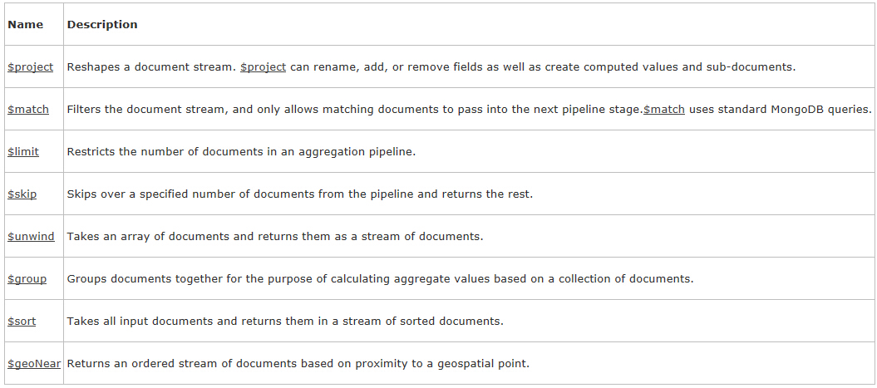Image resolution: width=877 pixels, height=388 pixels.
Task: Select the 'Restricts the number of documents' description
Action: click(x=242, y=151)
